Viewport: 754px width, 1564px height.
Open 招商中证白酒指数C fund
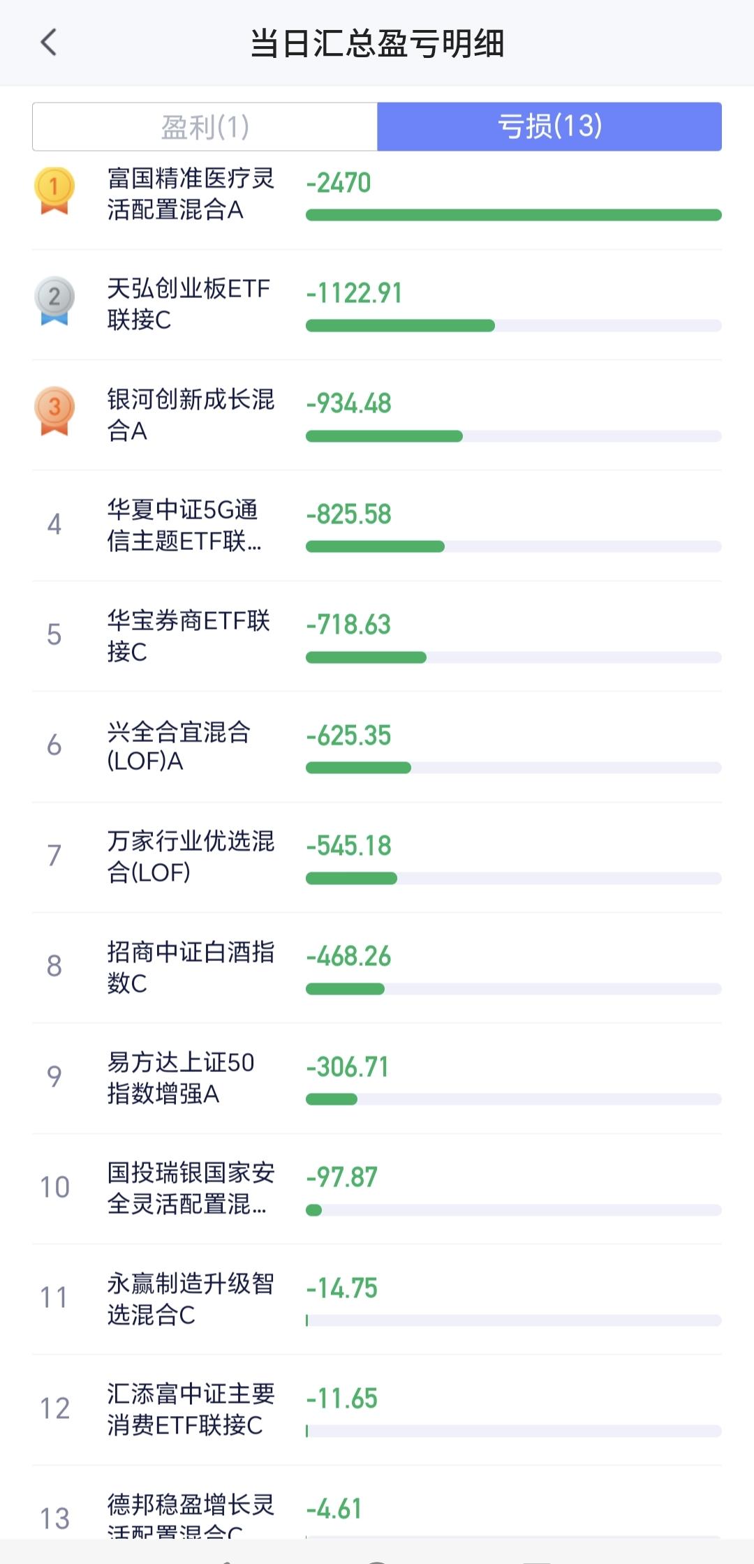click(190, 967)
